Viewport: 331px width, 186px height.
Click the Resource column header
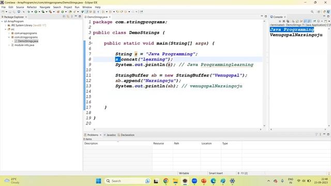click(159, 144)
